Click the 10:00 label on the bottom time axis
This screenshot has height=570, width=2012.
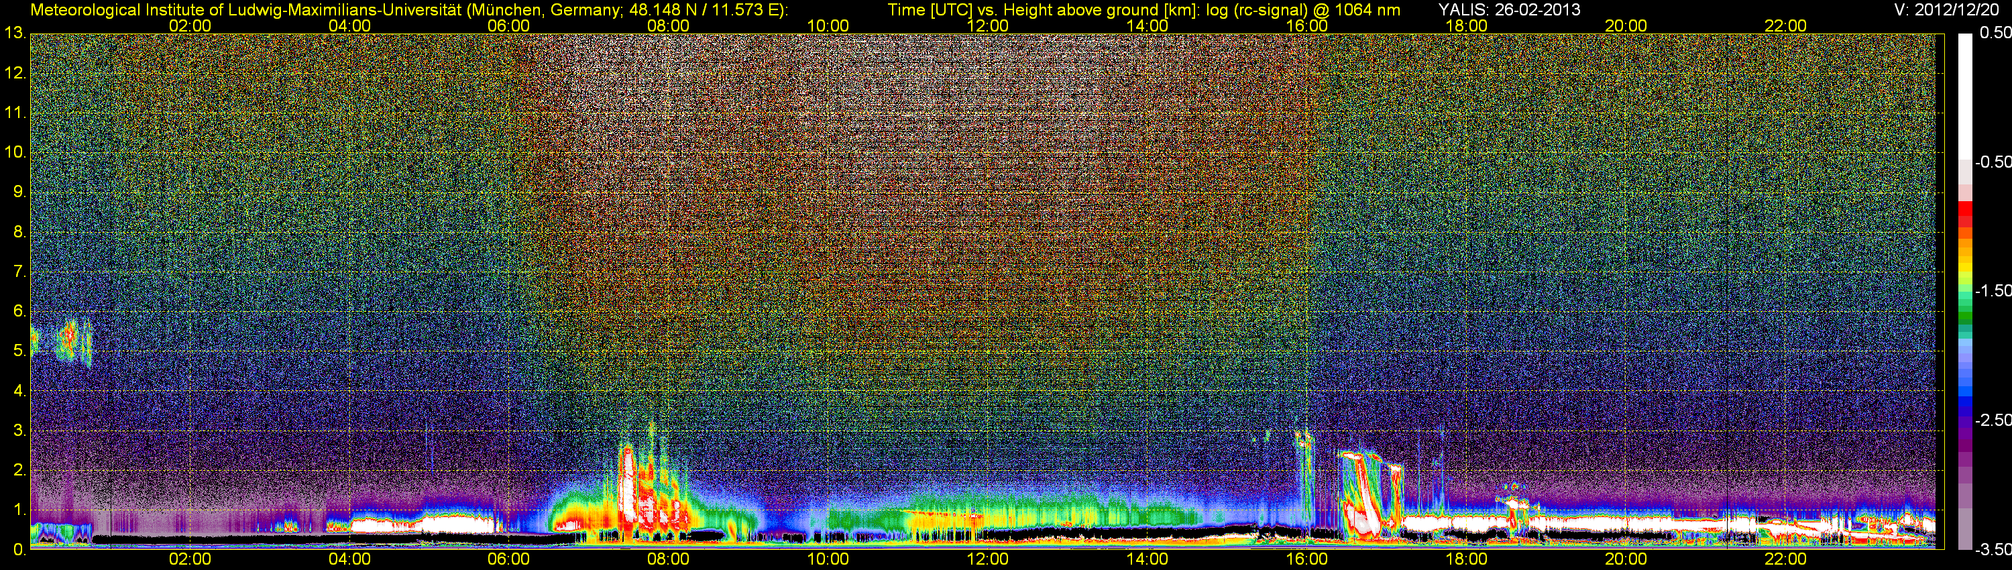pyautogui.click(x=828, y=559)
